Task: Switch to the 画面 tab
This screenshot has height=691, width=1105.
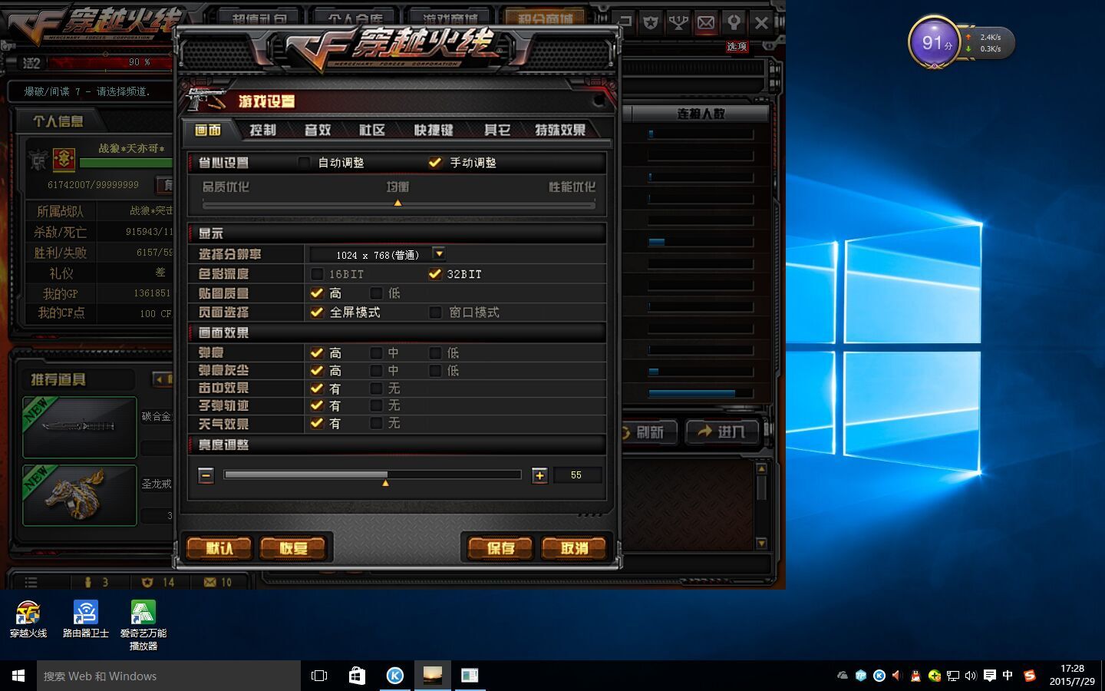Action: [x=207, y=130]
